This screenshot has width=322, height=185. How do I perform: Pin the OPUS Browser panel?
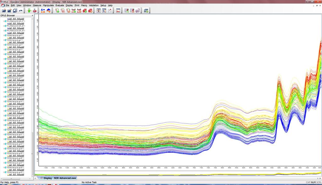[32, 15]
